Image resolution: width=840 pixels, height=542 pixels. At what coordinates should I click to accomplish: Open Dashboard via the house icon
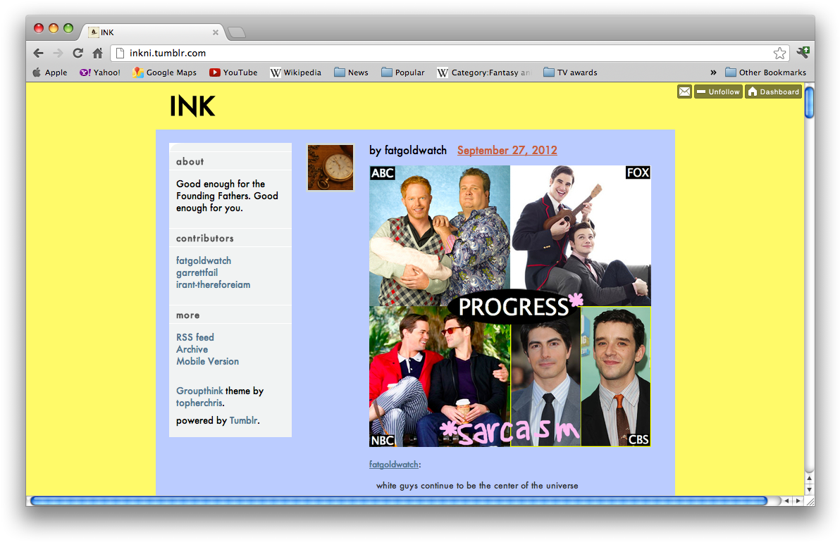tap(754, 91)
